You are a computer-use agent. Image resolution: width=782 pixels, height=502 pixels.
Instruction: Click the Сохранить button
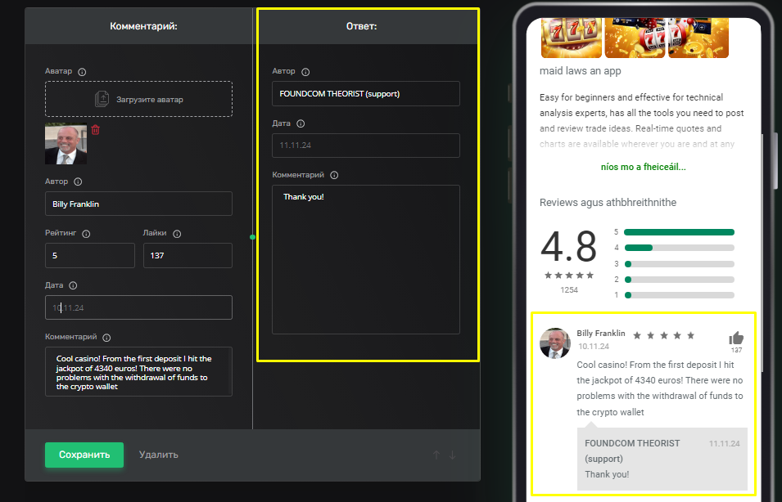84,455
